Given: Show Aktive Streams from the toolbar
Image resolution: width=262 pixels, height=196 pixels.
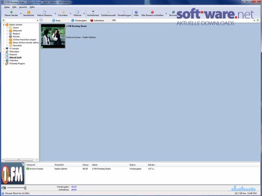Looking at the screenshot, I should (44, 13).
